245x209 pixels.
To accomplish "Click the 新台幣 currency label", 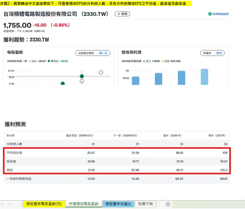I will coord(11,136).
